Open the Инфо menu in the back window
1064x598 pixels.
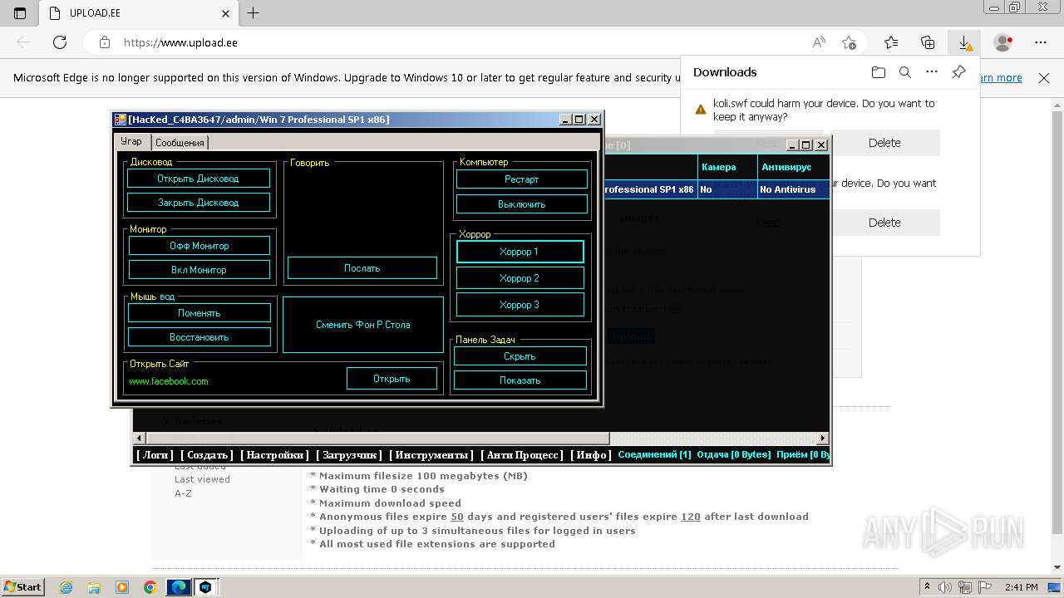pyautogui.click(x=591, y=455)
